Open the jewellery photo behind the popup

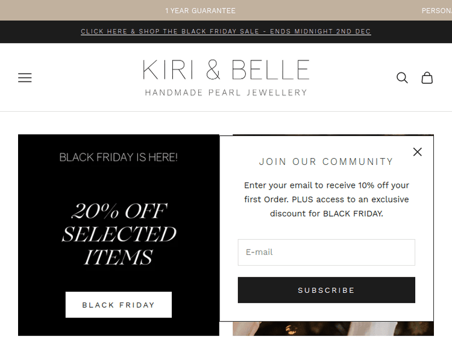pyautogui.click(x=333, y=329)
